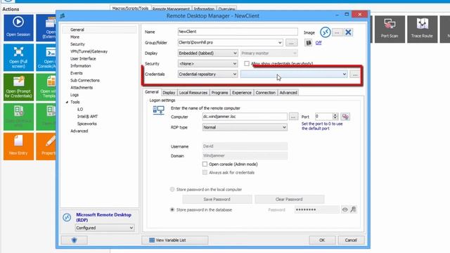Click the View Variable List button

(x=175, y=240)
